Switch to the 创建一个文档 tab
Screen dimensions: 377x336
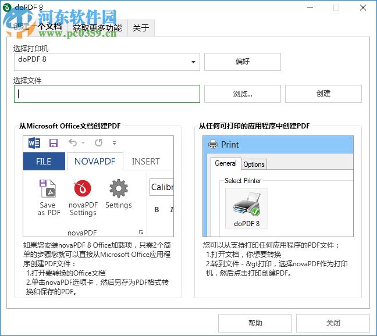tap(37, 27)
